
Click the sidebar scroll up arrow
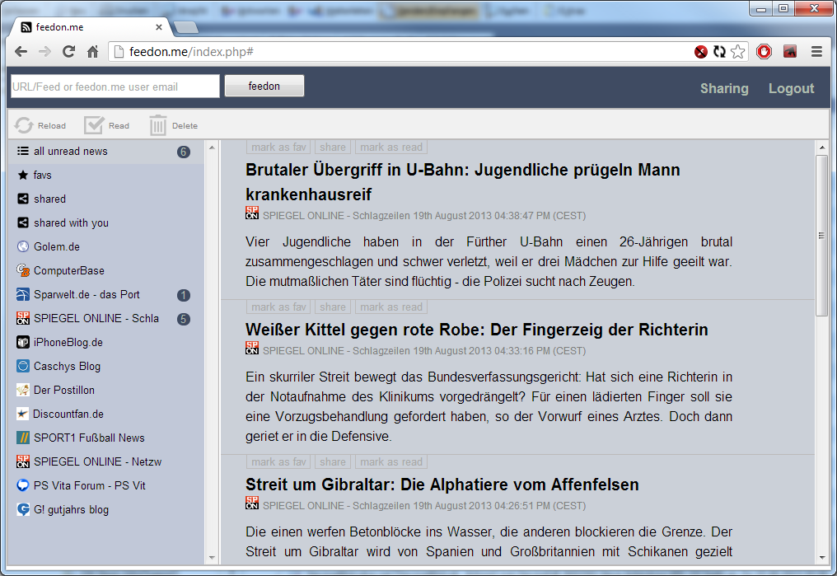pyautogui.click(x=212, y=148)
